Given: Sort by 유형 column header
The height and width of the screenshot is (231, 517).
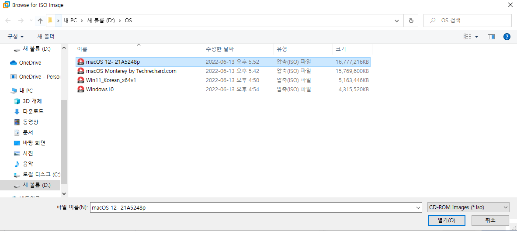Looking at the screenshot, I should coord(303,49).
